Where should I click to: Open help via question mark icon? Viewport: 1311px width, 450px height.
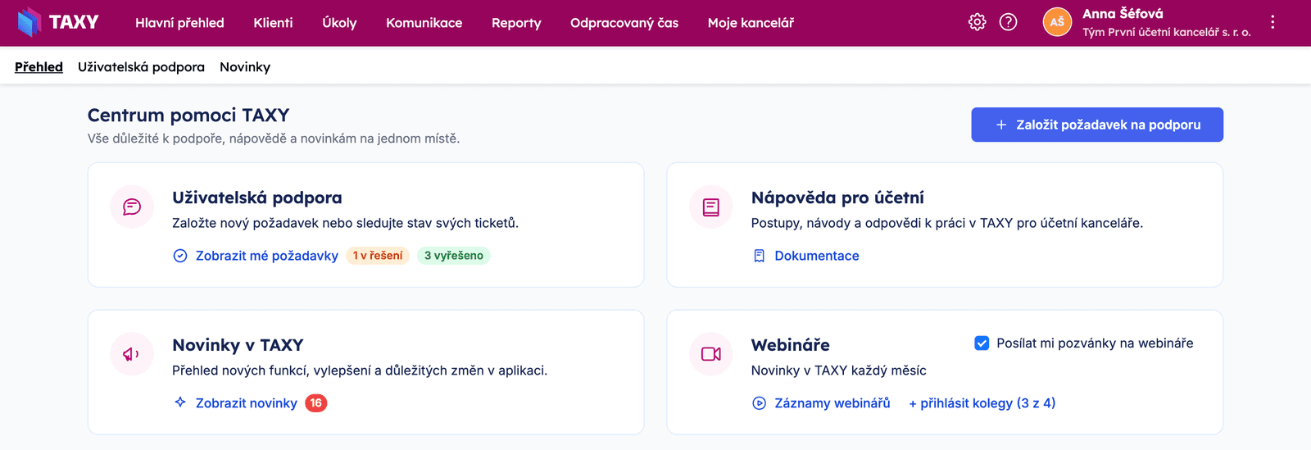point(1009,22)
